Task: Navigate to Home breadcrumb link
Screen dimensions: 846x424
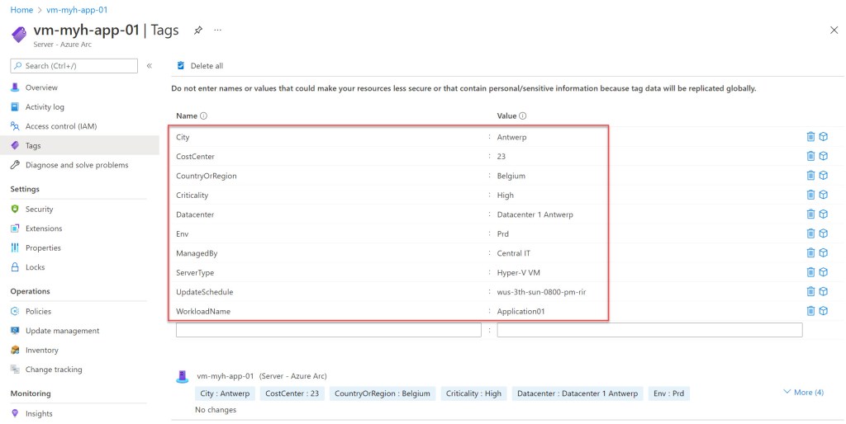Action: click(x=21, y=10)
